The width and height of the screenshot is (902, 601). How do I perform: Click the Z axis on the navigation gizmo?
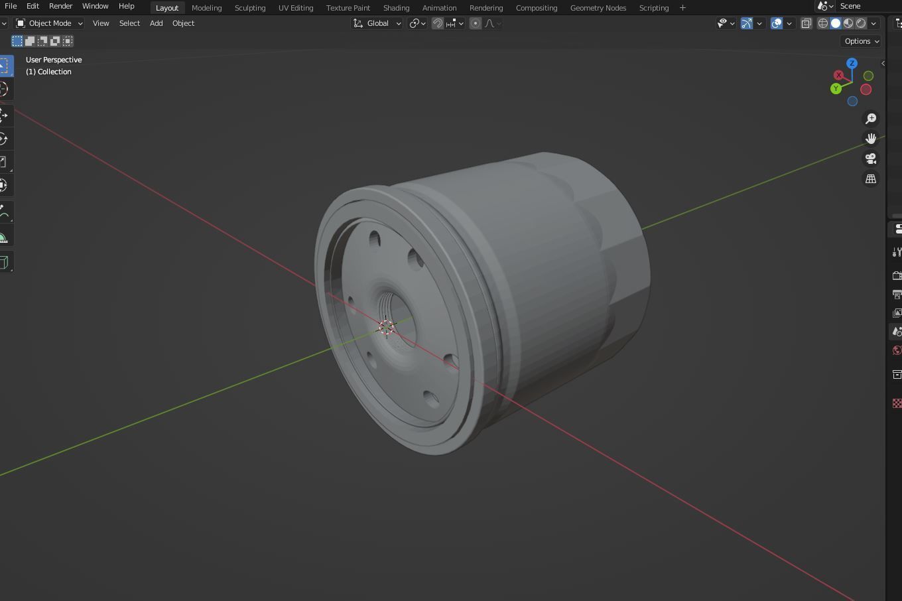[x=852, y=63]
